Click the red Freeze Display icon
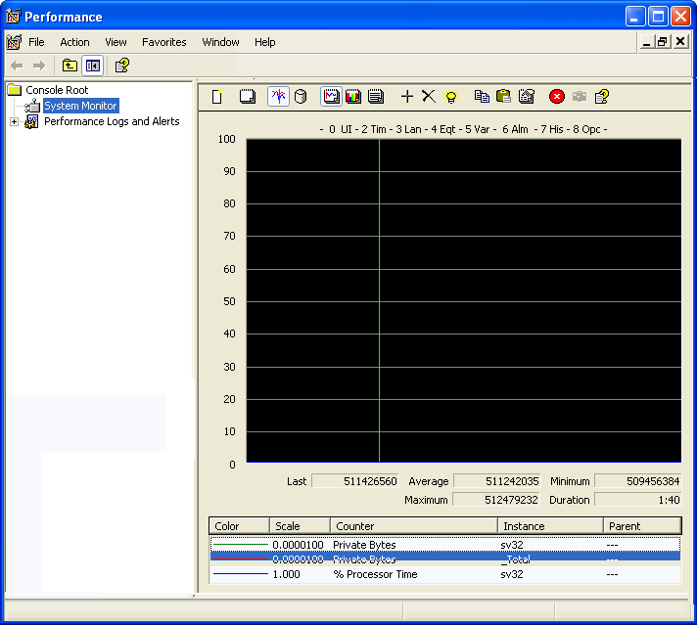697x625 pixels. tap(557, 97)
